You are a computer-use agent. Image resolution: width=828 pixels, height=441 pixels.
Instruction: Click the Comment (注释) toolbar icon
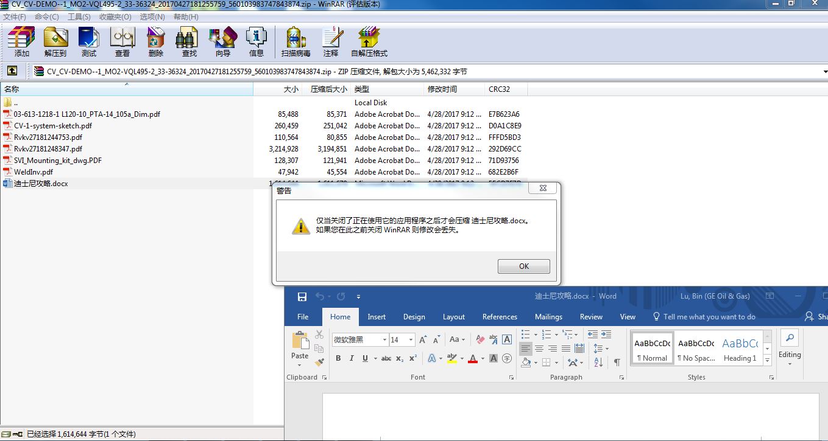[x=331, y=41]
